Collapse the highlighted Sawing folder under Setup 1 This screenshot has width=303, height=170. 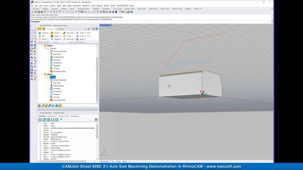(45, 77)
